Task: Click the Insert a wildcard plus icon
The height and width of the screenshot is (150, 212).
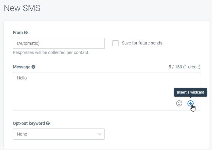Action: (190, 103)
